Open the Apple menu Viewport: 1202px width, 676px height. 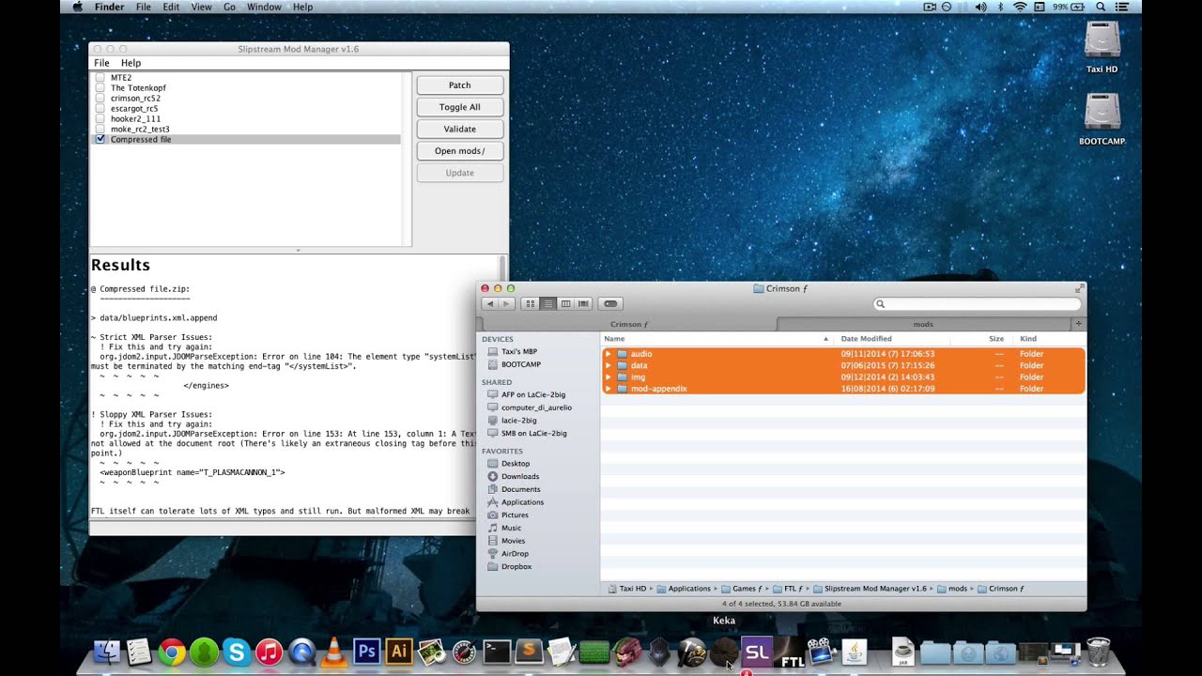[x=77, y=7]
